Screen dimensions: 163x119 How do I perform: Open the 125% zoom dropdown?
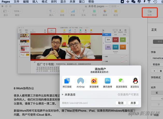click(x=17, y=11)
